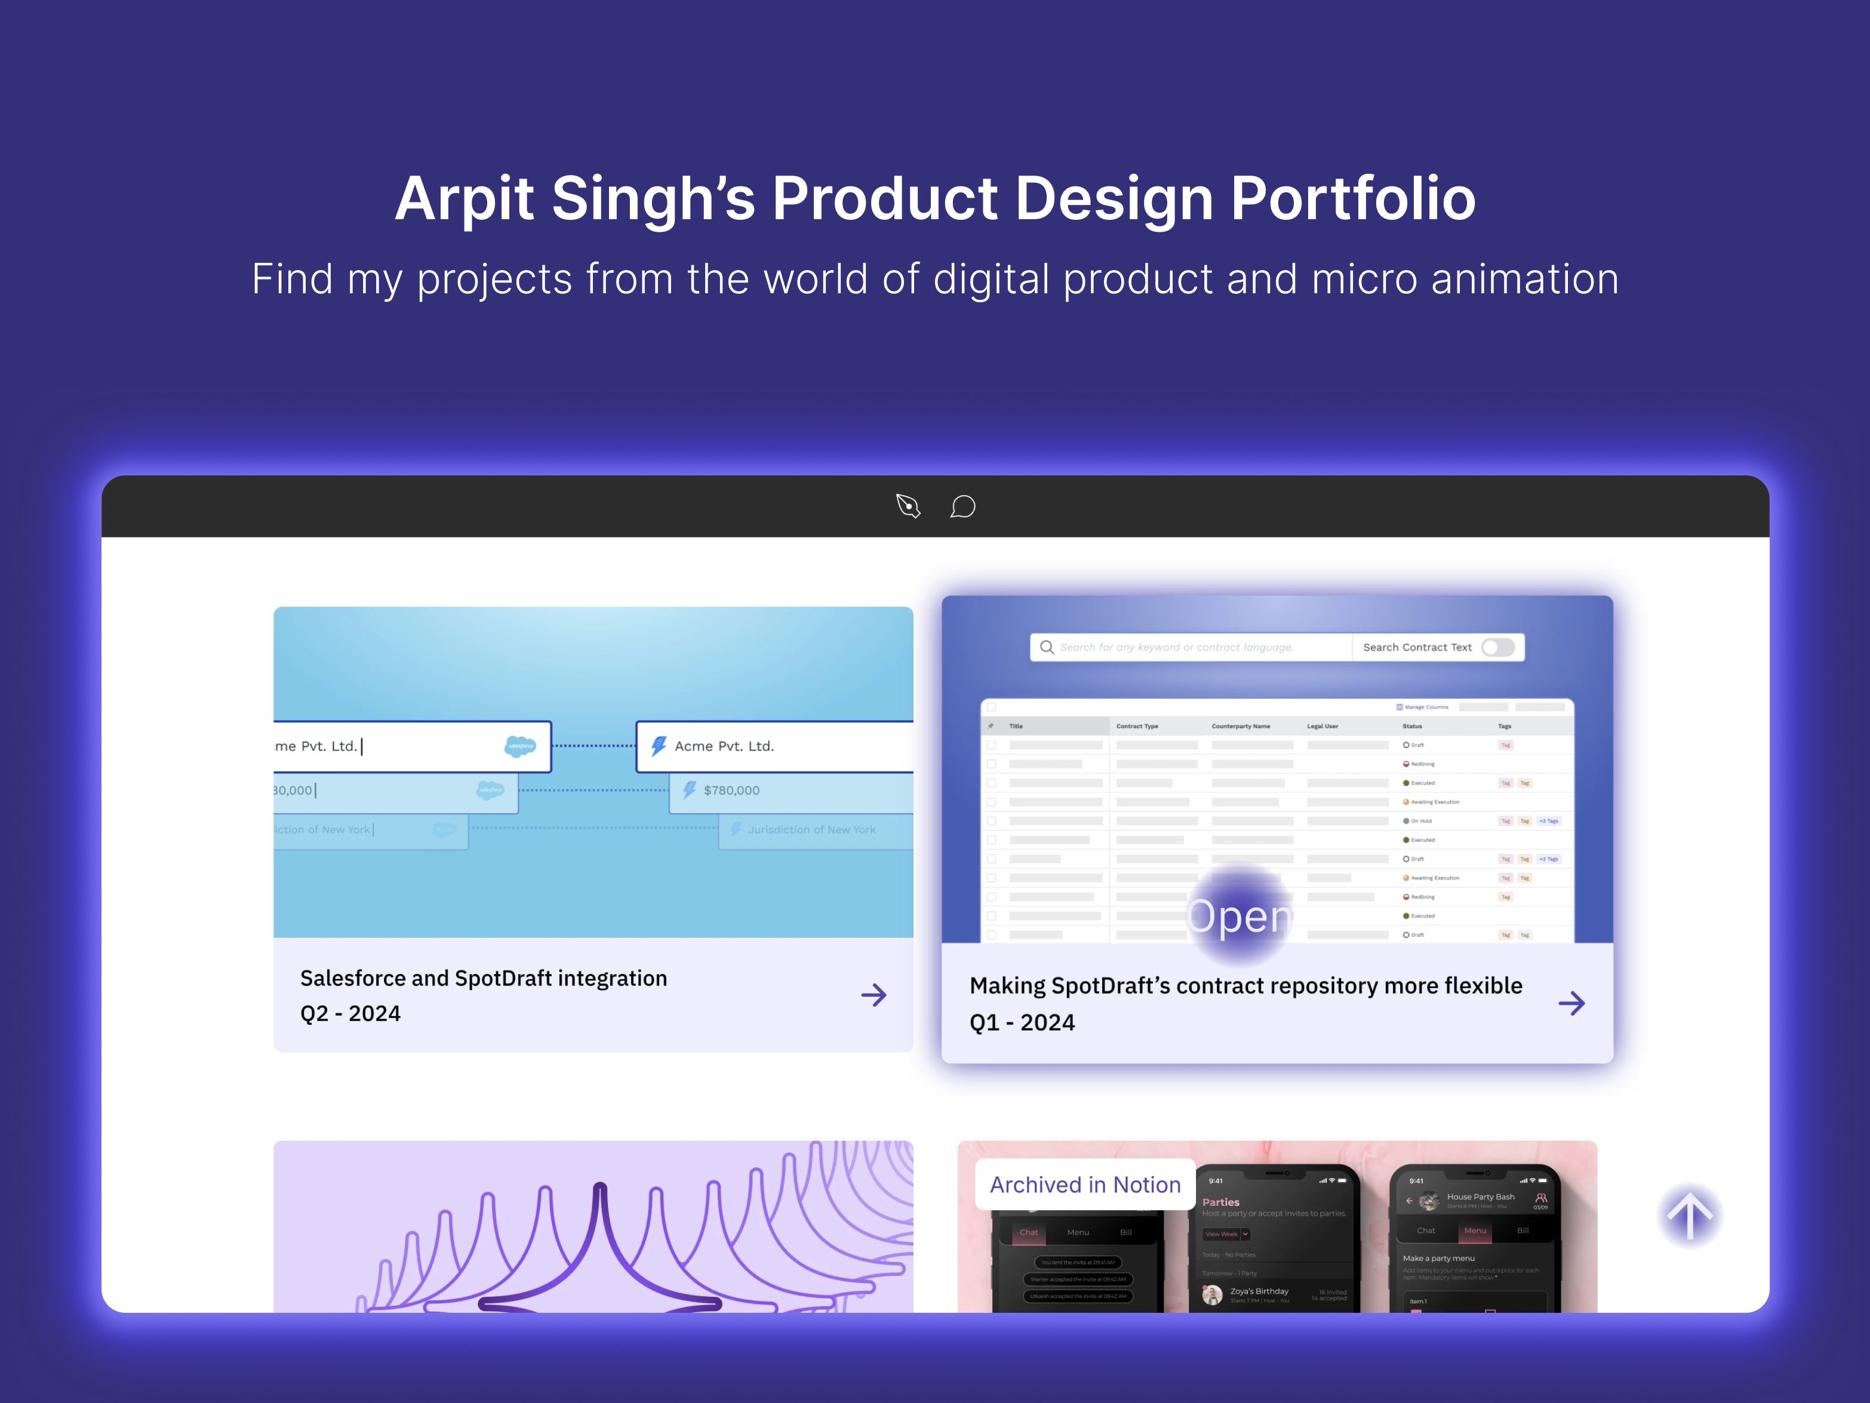The height and width of the screenshot is (1403, 1870).
Task: Expand the +3 Tags label on the On Hold row
Action: pyautogui.click(x=1549, y=821)
